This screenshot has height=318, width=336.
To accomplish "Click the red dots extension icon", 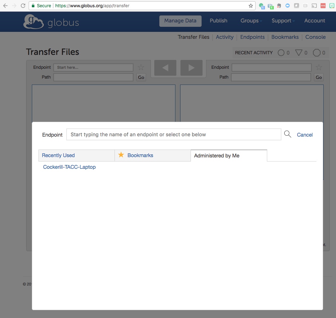I will coord(323,6).
